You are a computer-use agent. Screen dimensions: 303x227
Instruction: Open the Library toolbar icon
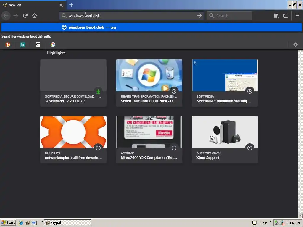coord(276,16)
